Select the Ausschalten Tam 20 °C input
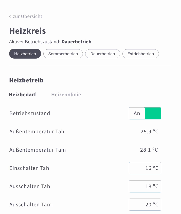 point(145,205)
